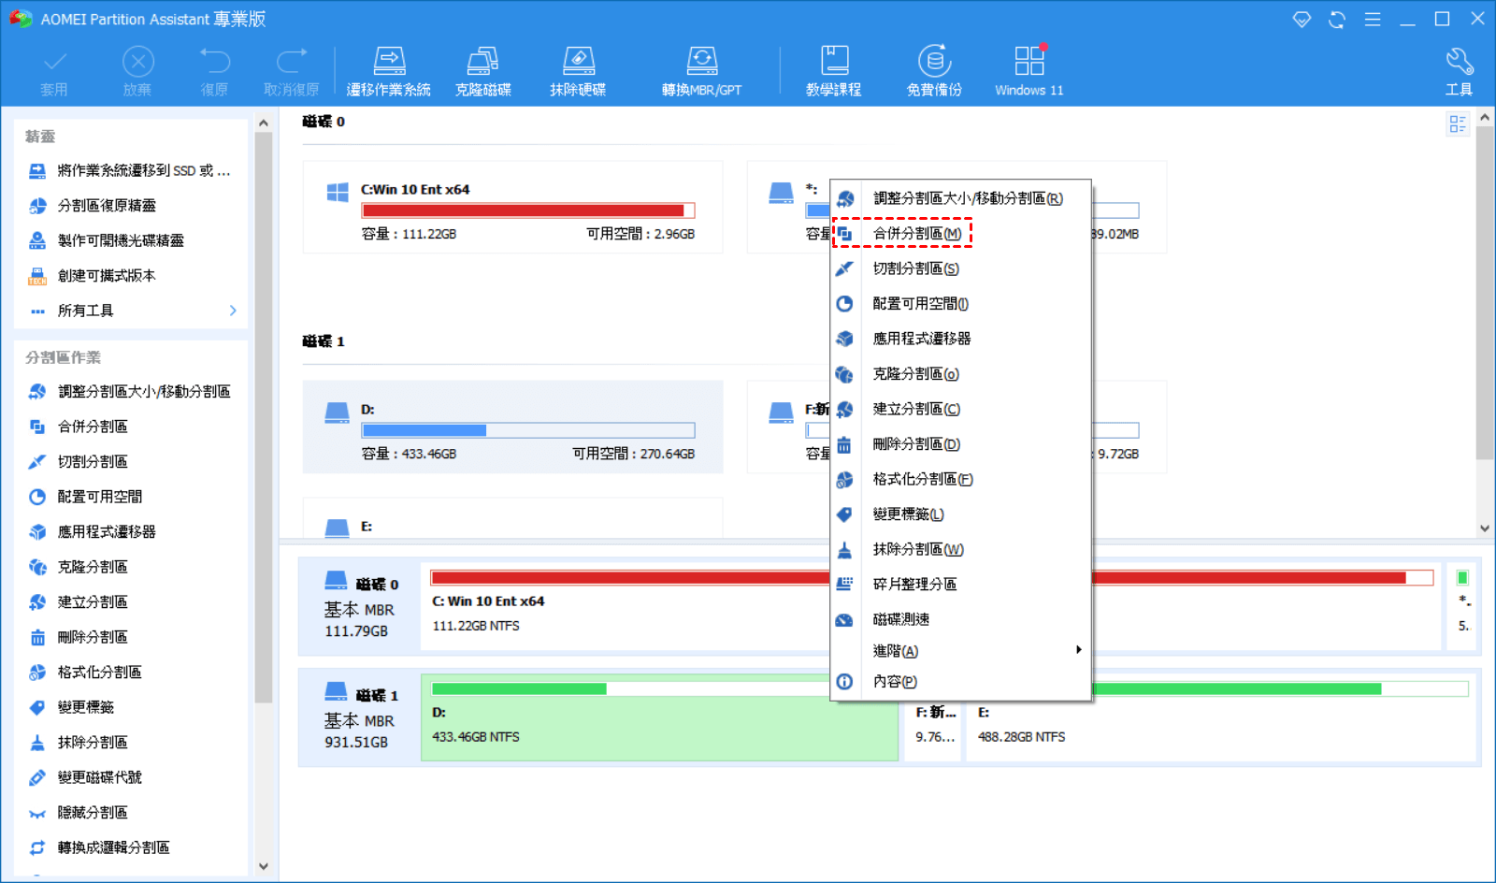The width and height of the screenshot is (1496, 883).
Task: Choose 克隆分割區(O) in context menu
Action: click(960, 374)
